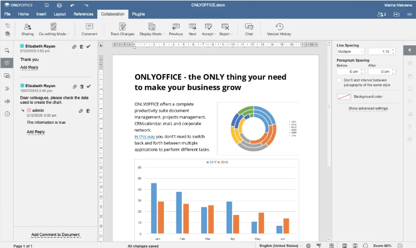This screenshot has width=416, height=248.
Task: Toggle the Comments panel in left sidebar
Action: [x=7, y=63]
